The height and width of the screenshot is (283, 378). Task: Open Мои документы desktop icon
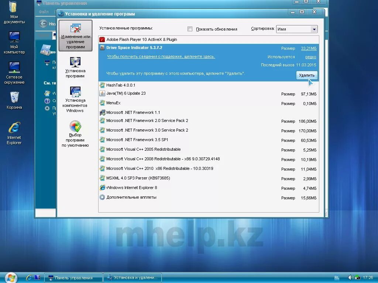(x=14, y=13)
